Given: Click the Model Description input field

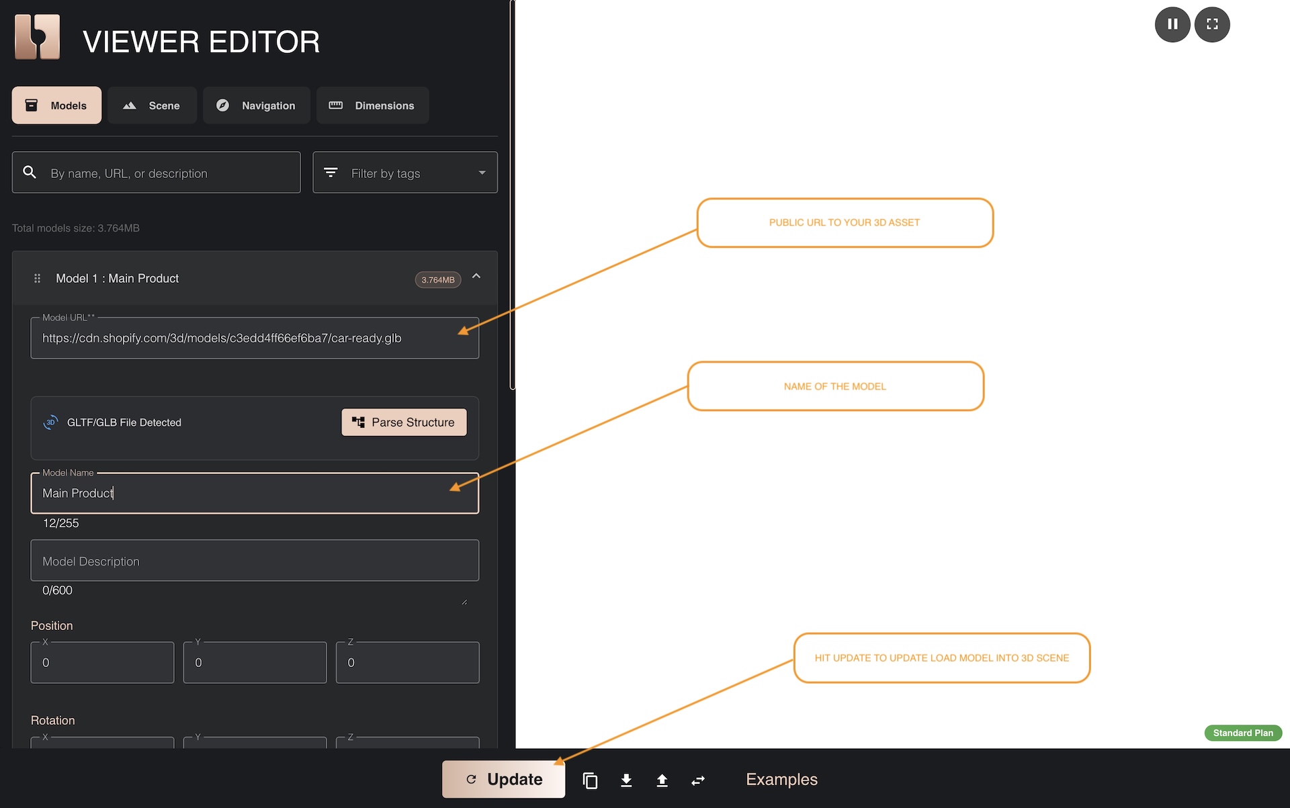Looking at the screenshot, I should point(255,561).
